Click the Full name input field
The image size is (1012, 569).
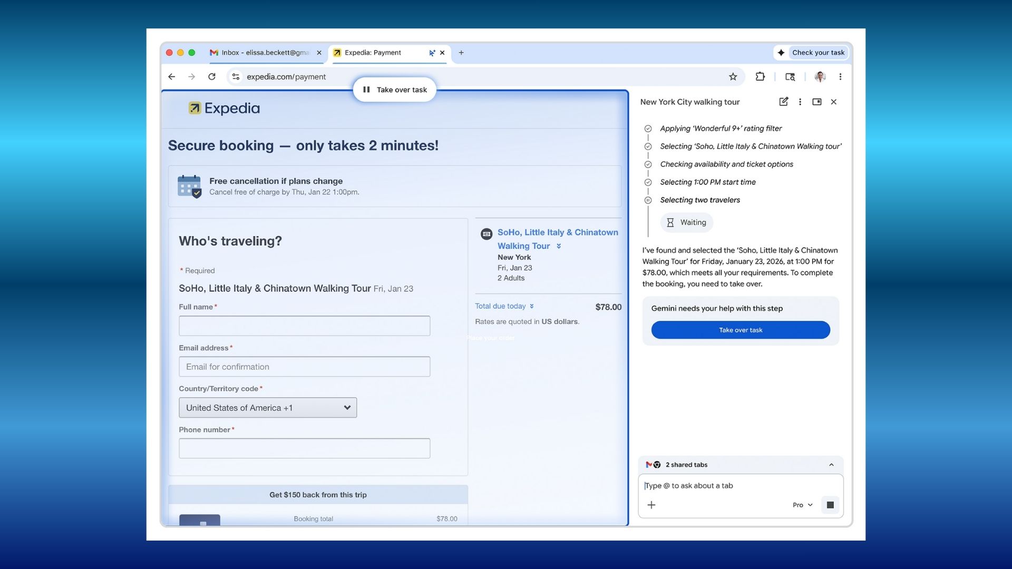pyautogui.click(x=304, y=326)
